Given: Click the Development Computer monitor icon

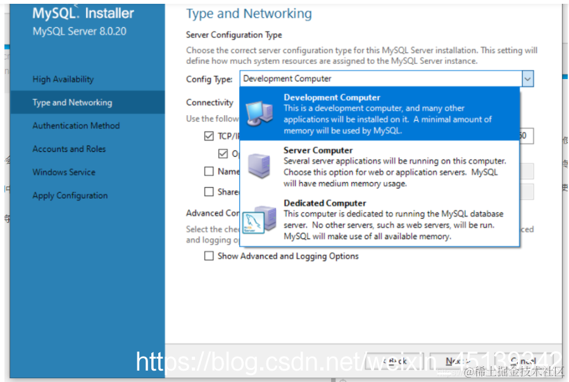Looking at the screenshot, I should coord(259,114).
